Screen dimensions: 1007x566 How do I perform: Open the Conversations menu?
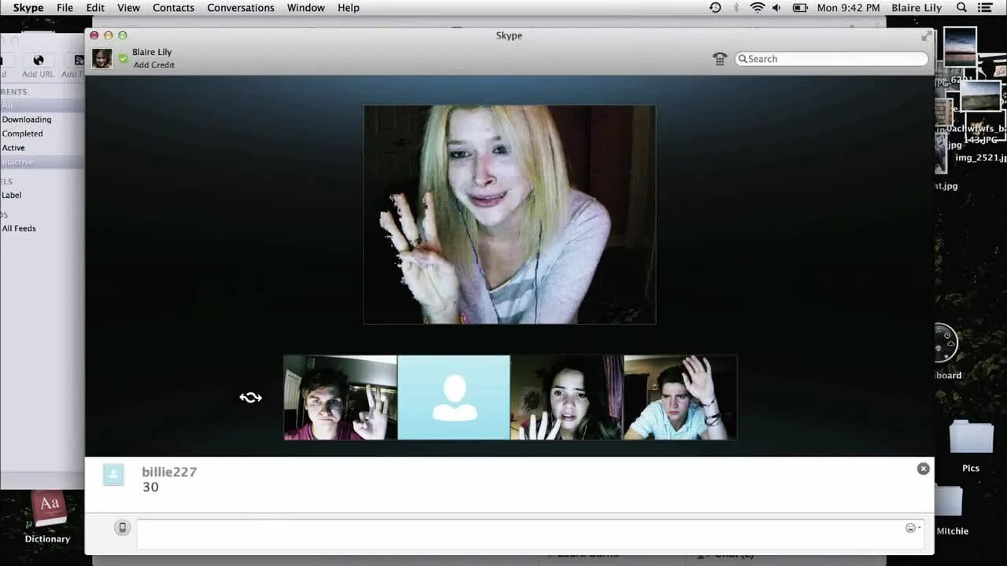coord(241,8)
